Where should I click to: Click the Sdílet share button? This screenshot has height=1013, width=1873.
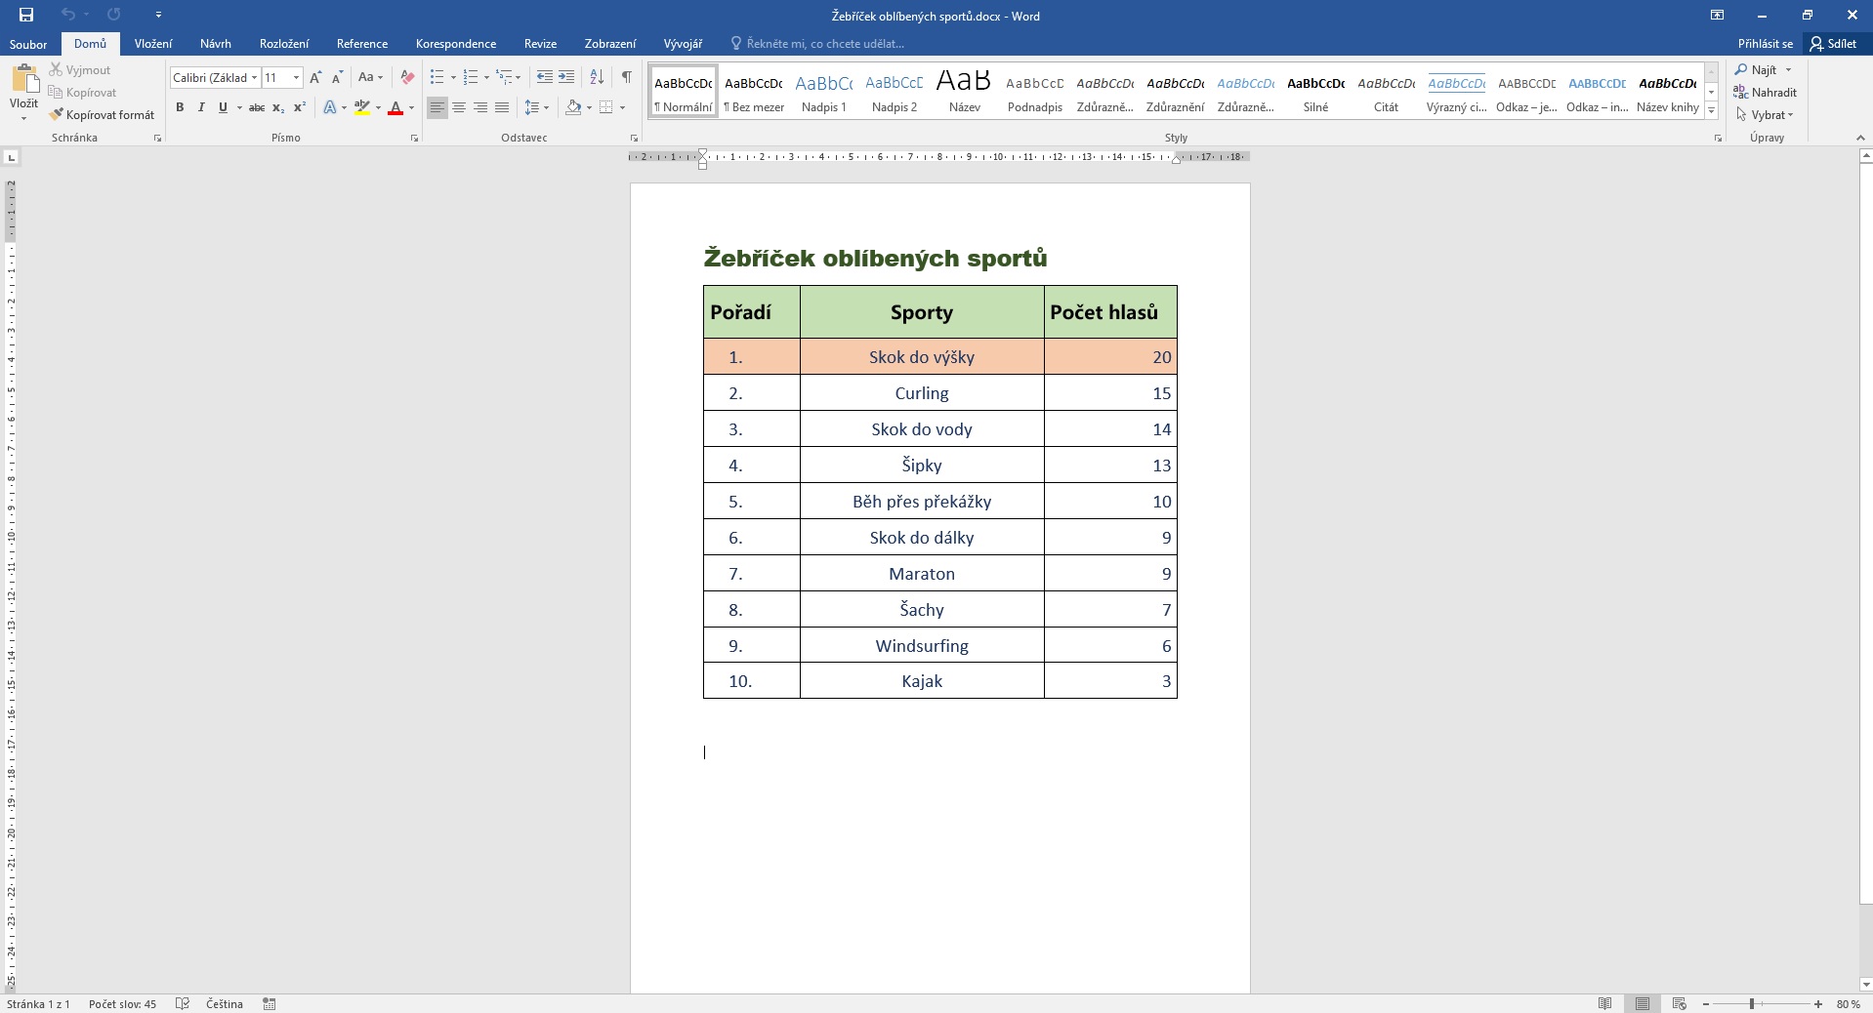tap(1833, 44)
